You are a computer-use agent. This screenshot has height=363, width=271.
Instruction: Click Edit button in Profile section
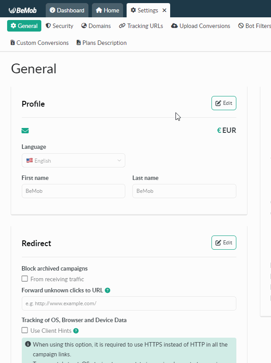point(224,103)
